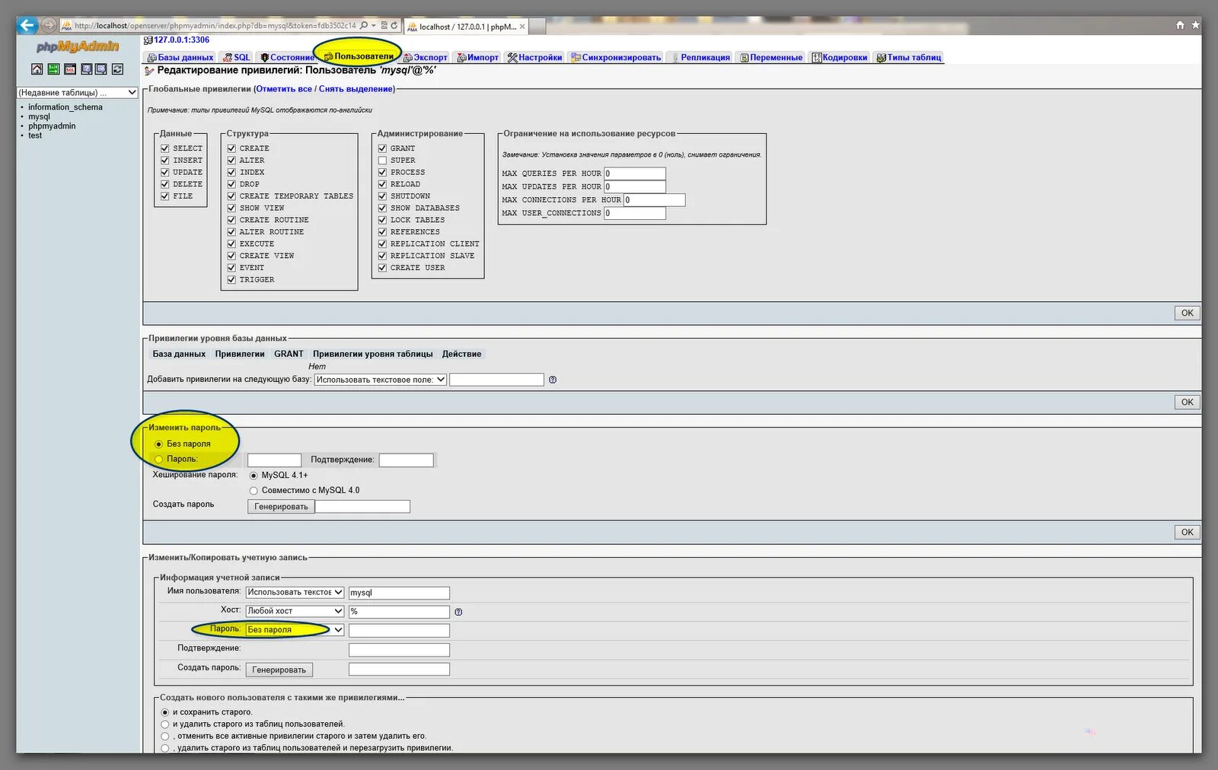Screen dimensions: 1218x770
Task: Click the browser back arrow button
Action: coord(27,25)
